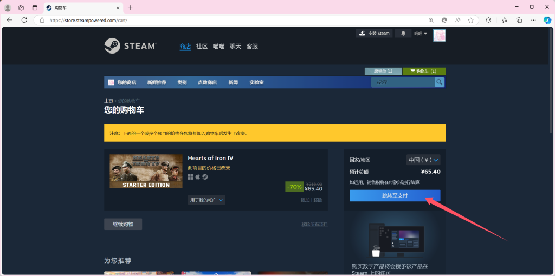555x276 pixels.
Task: Open the 您的商店 store menu
Action: click(x=126, y=82)
